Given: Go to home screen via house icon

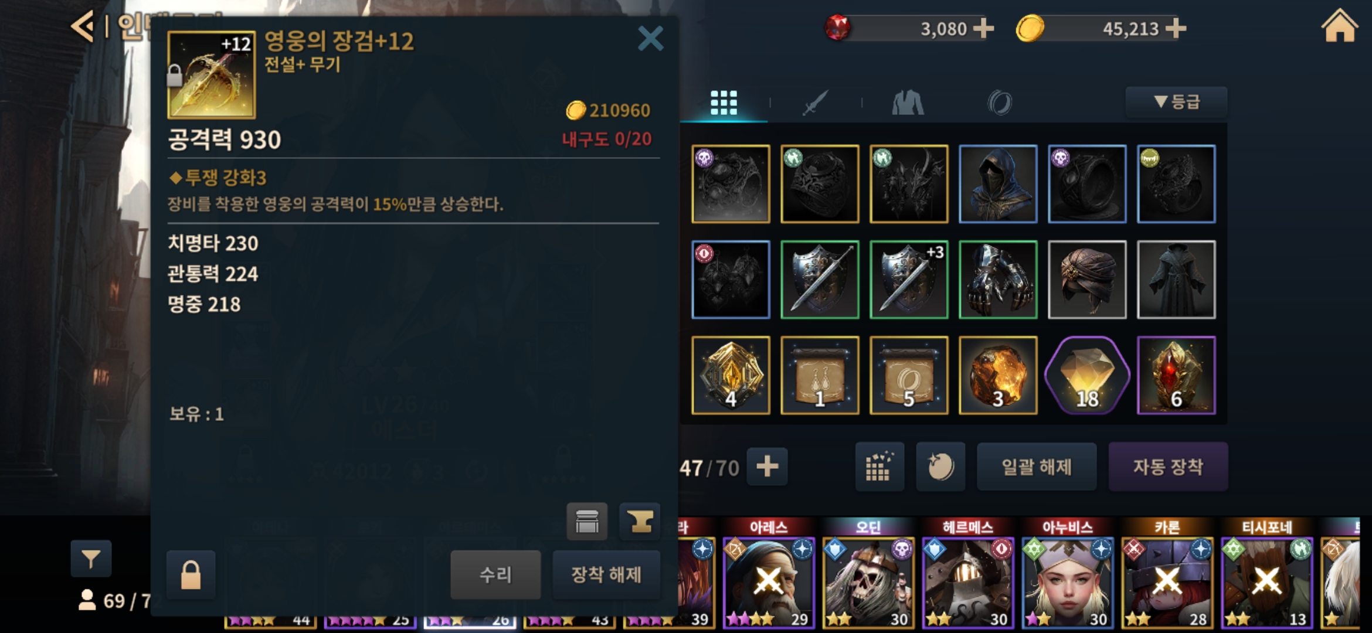Looking at the screenshot, I should (1340, 27).
